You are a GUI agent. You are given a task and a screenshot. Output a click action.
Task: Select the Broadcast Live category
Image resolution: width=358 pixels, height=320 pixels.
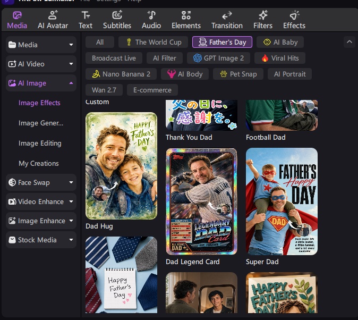(114, 58)
